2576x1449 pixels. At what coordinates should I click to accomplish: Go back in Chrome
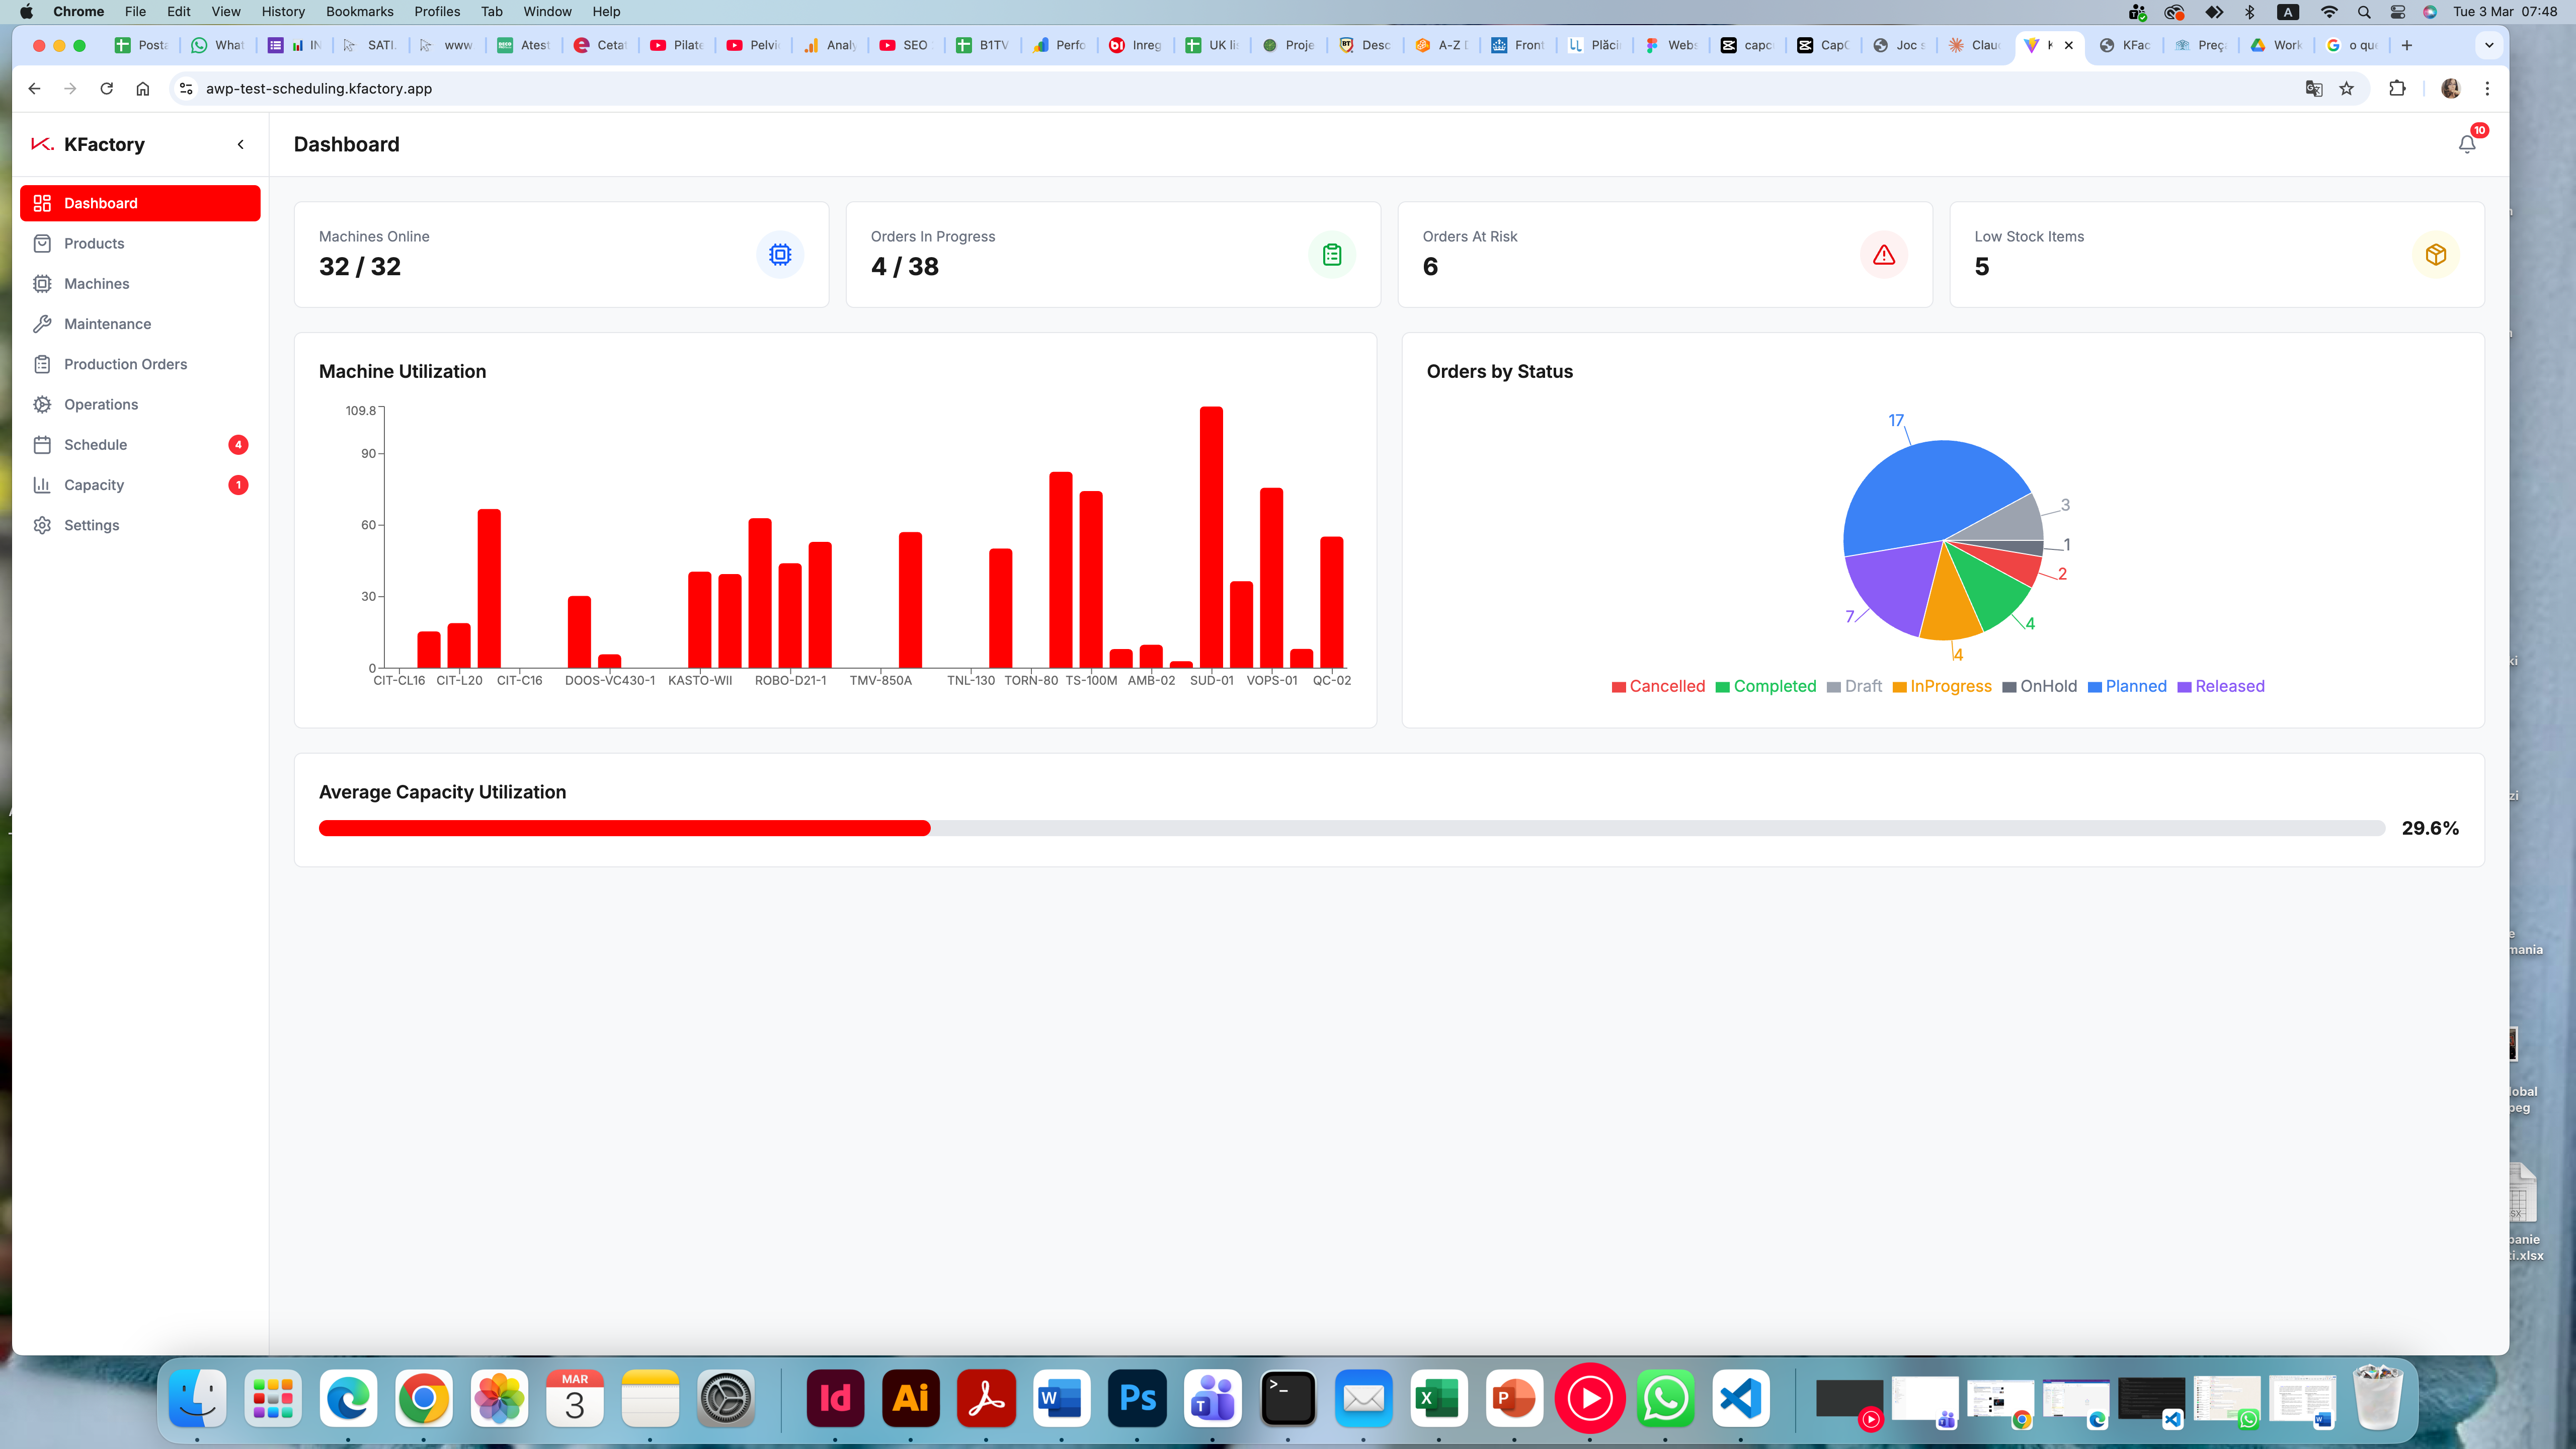coord(34,88)
